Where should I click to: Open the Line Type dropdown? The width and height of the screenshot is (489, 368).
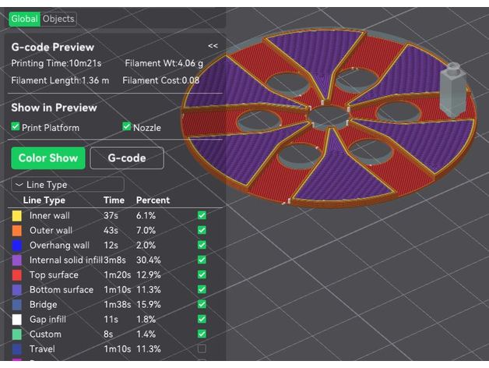tap(69, 185)
